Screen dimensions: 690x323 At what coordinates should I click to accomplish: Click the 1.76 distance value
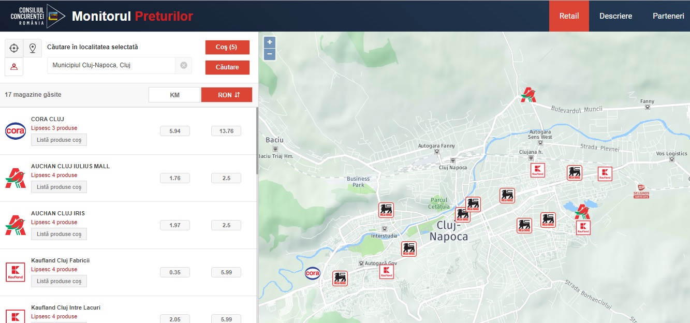click(x=175, y=178)
